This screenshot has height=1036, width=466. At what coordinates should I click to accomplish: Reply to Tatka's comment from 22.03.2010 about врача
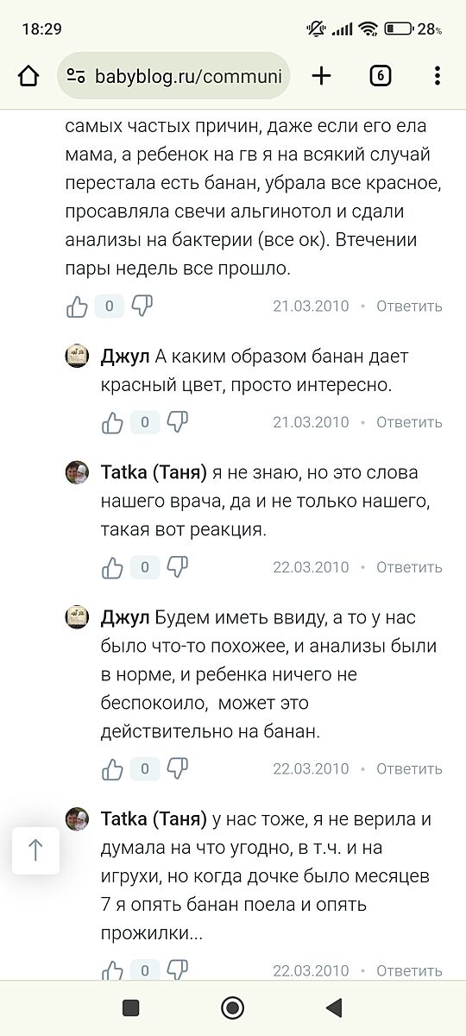click(409, 567)
